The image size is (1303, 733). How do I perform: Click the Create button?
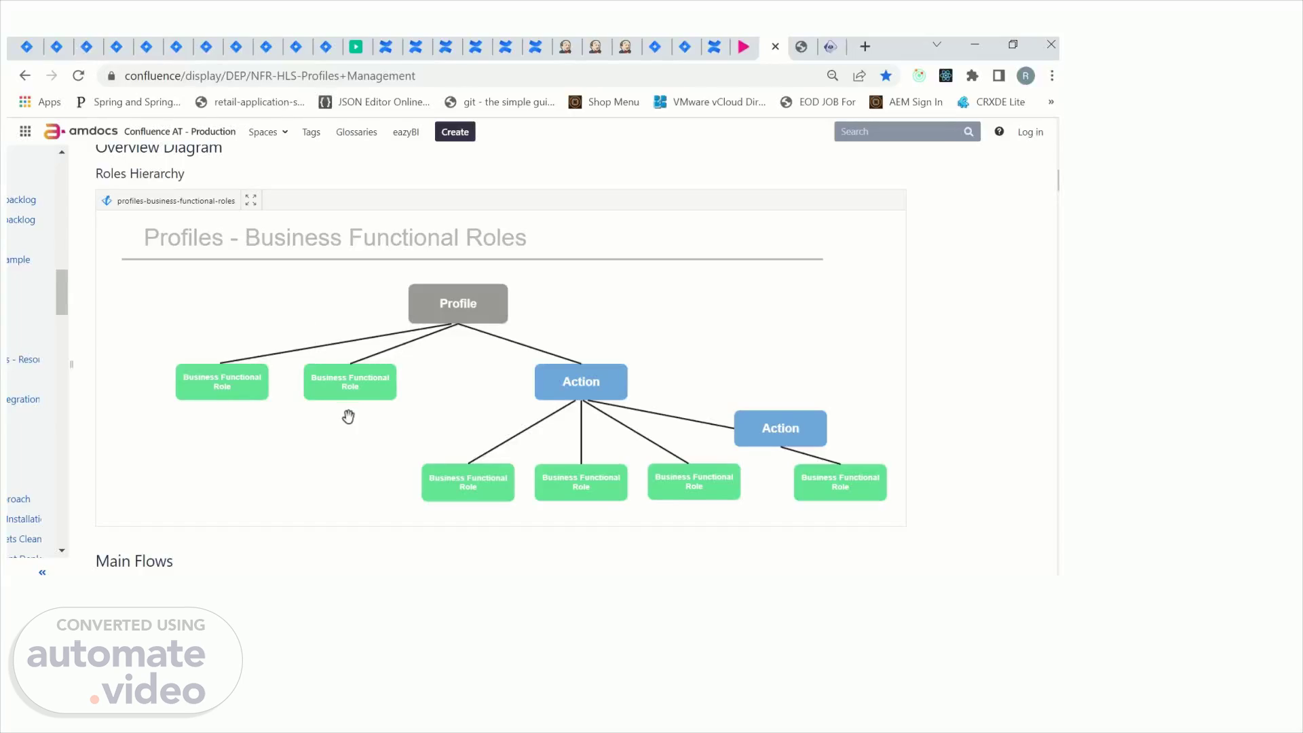455,132
